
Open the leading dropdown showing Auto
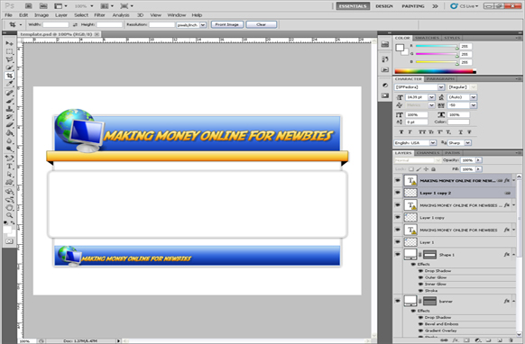click(473, 97)
